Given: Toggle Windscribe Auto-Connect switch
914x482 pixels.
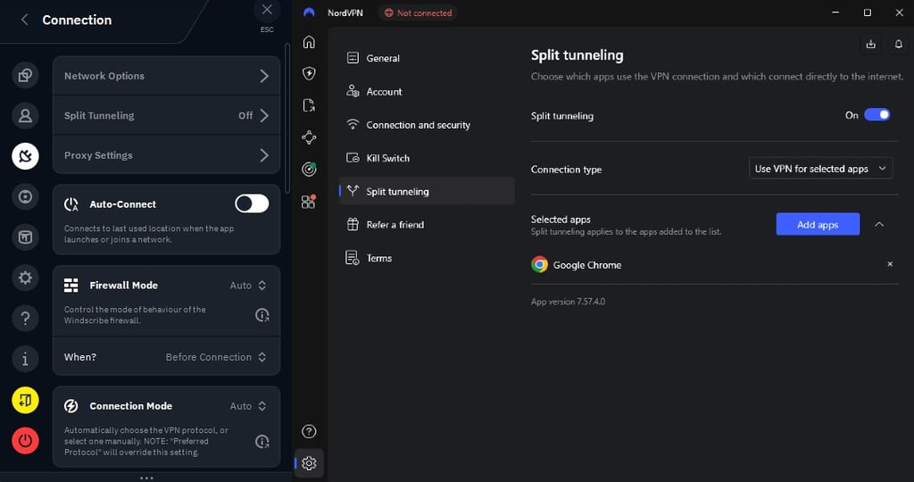Looking at the screenshot, I should click(x=252, y=204).
